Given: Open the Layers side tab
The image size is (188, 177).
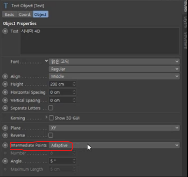Looking at the screenshot, I should 186,22.
